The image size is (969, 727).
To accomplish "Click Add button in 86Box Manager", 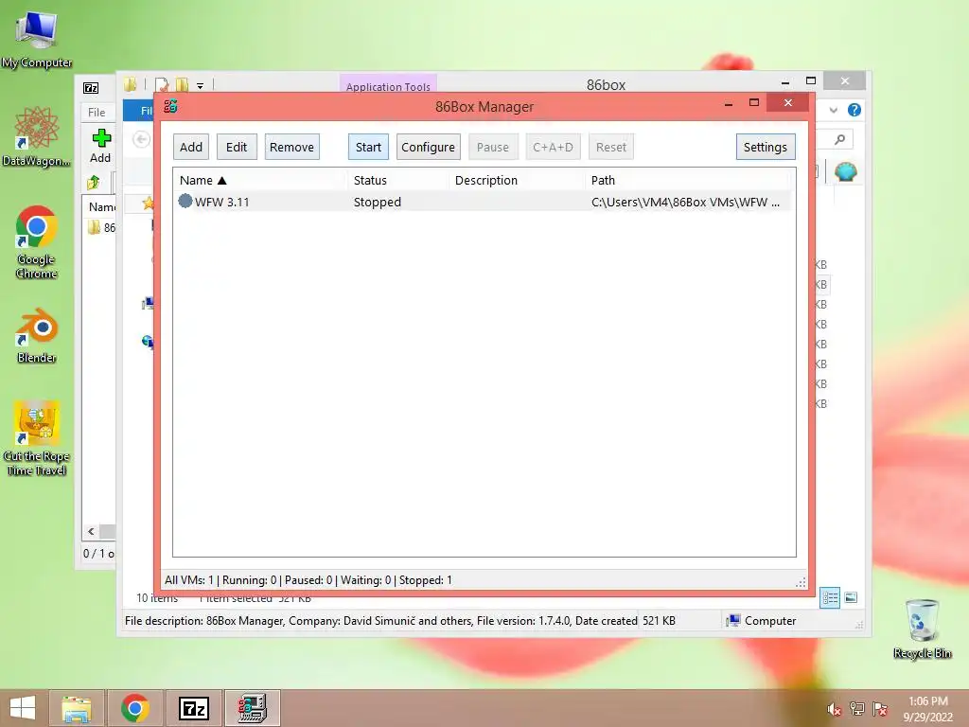I will point(191,147).
